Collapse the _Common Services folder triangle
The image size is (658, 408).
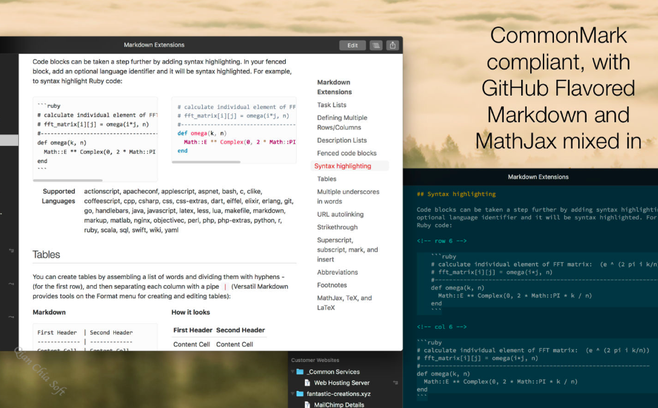tap(292, 372)
